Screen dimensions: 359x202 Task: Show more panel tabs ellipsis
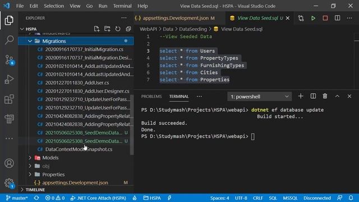(199, 97)
